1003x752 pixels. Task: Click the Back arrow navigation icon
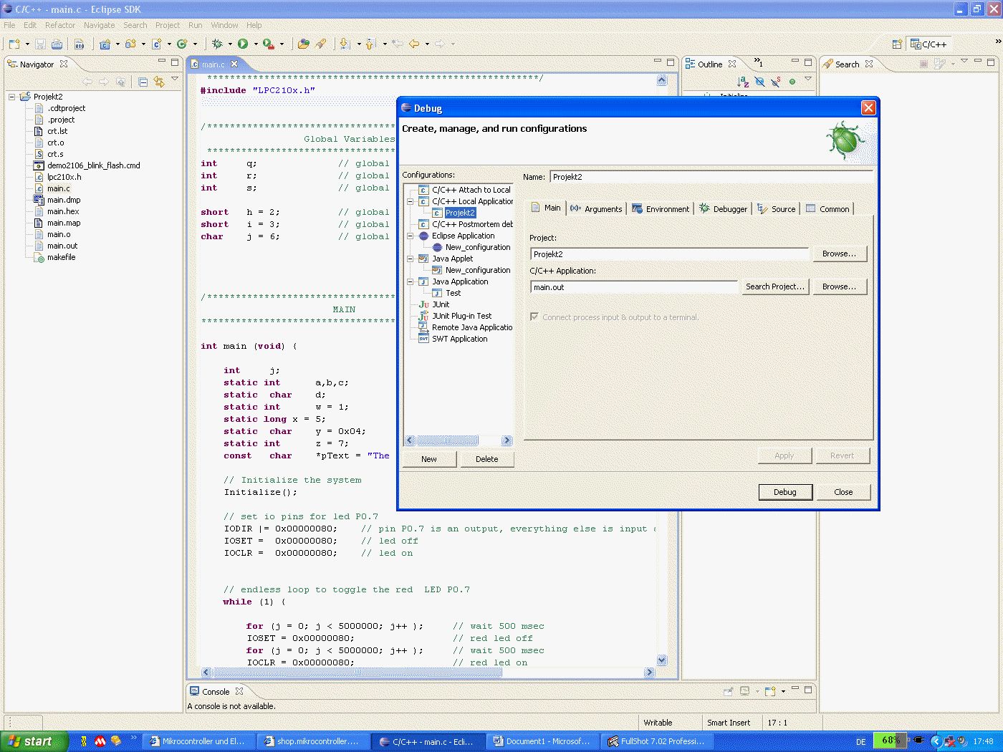coord(414,44)
